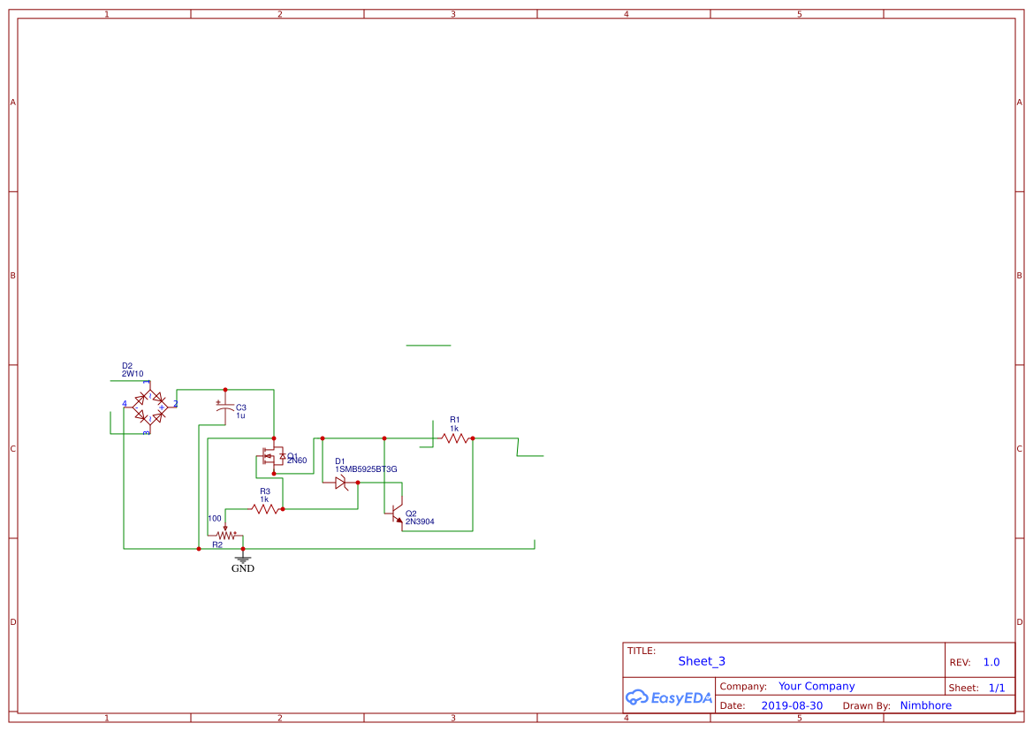Click the Your Company text
Viewport: 1033px width, 731px height.
point(817,686)
